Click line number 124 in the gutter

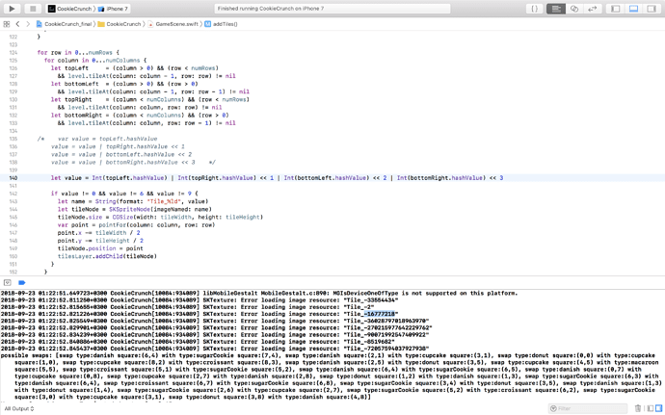[13, 53]
